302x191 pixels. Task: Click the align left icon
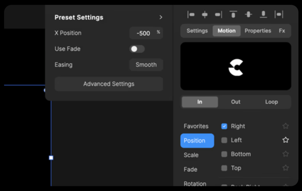(191, 15)
